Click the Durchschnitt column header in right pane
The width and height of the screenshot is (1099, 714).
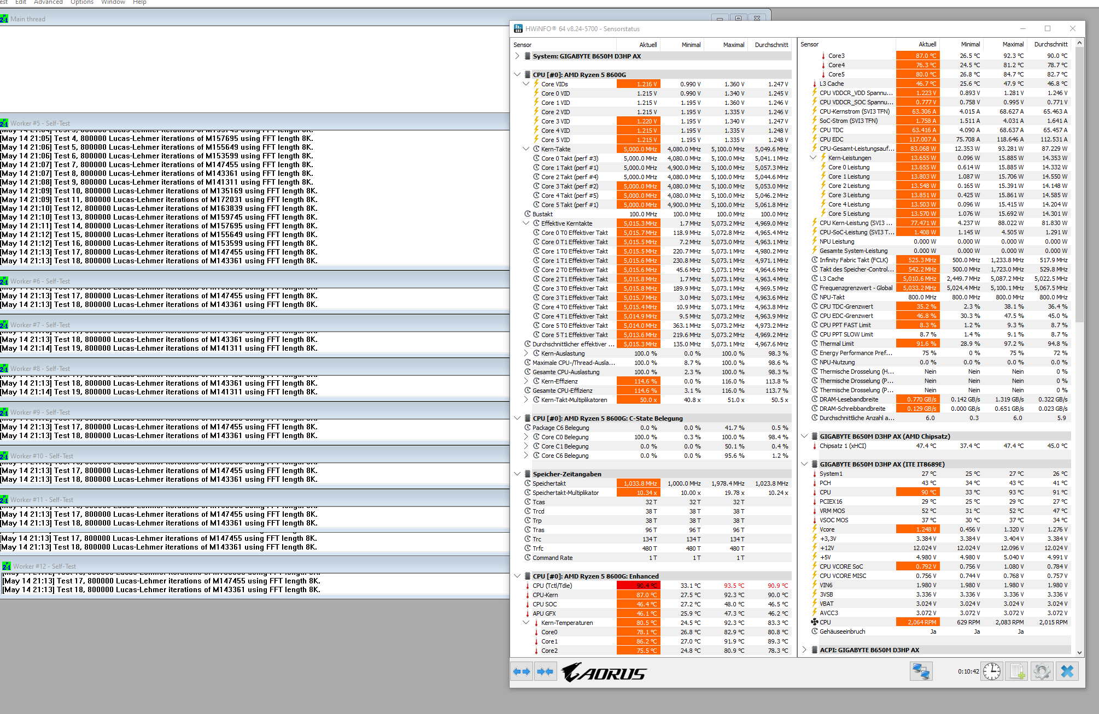click(1050, 44)
